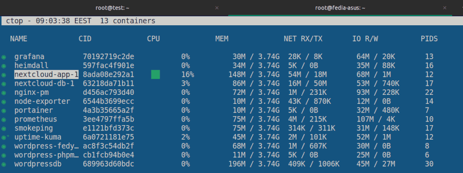Viewport: 463px width, 173px height.
Task: Click the green status dot for grafana
Action: [x=4, y=57]
